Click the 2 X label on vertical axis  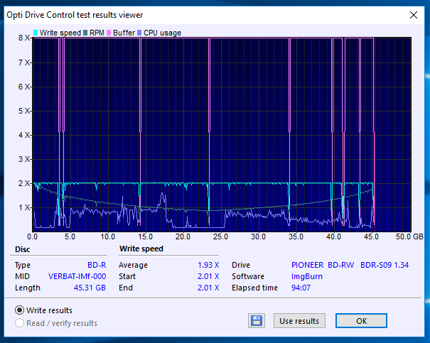24,183
